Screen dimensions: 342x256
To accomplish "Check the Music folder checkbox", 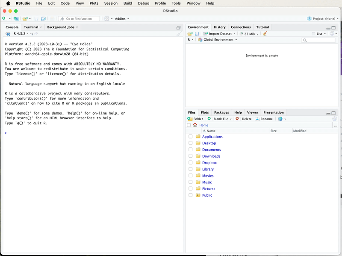I will [x=190, y=182].
